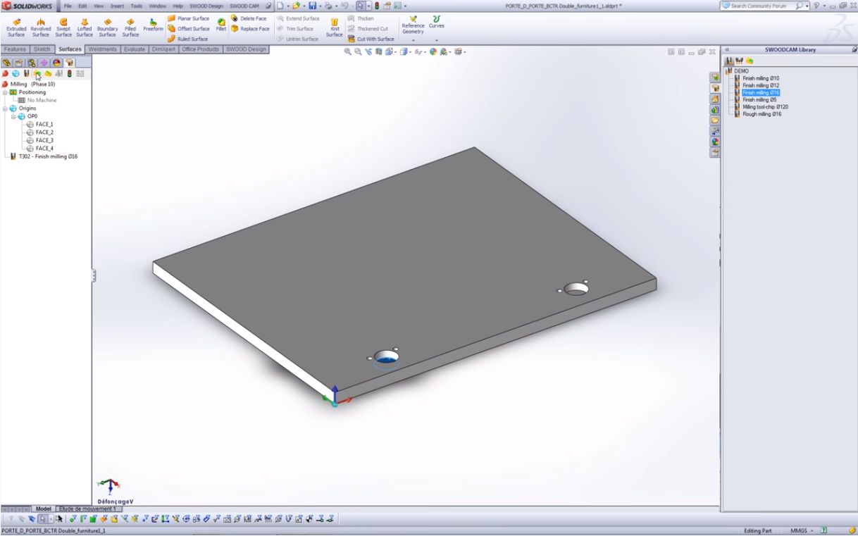
Task: Toggle the left panel splitter handle
Action: 93,276
